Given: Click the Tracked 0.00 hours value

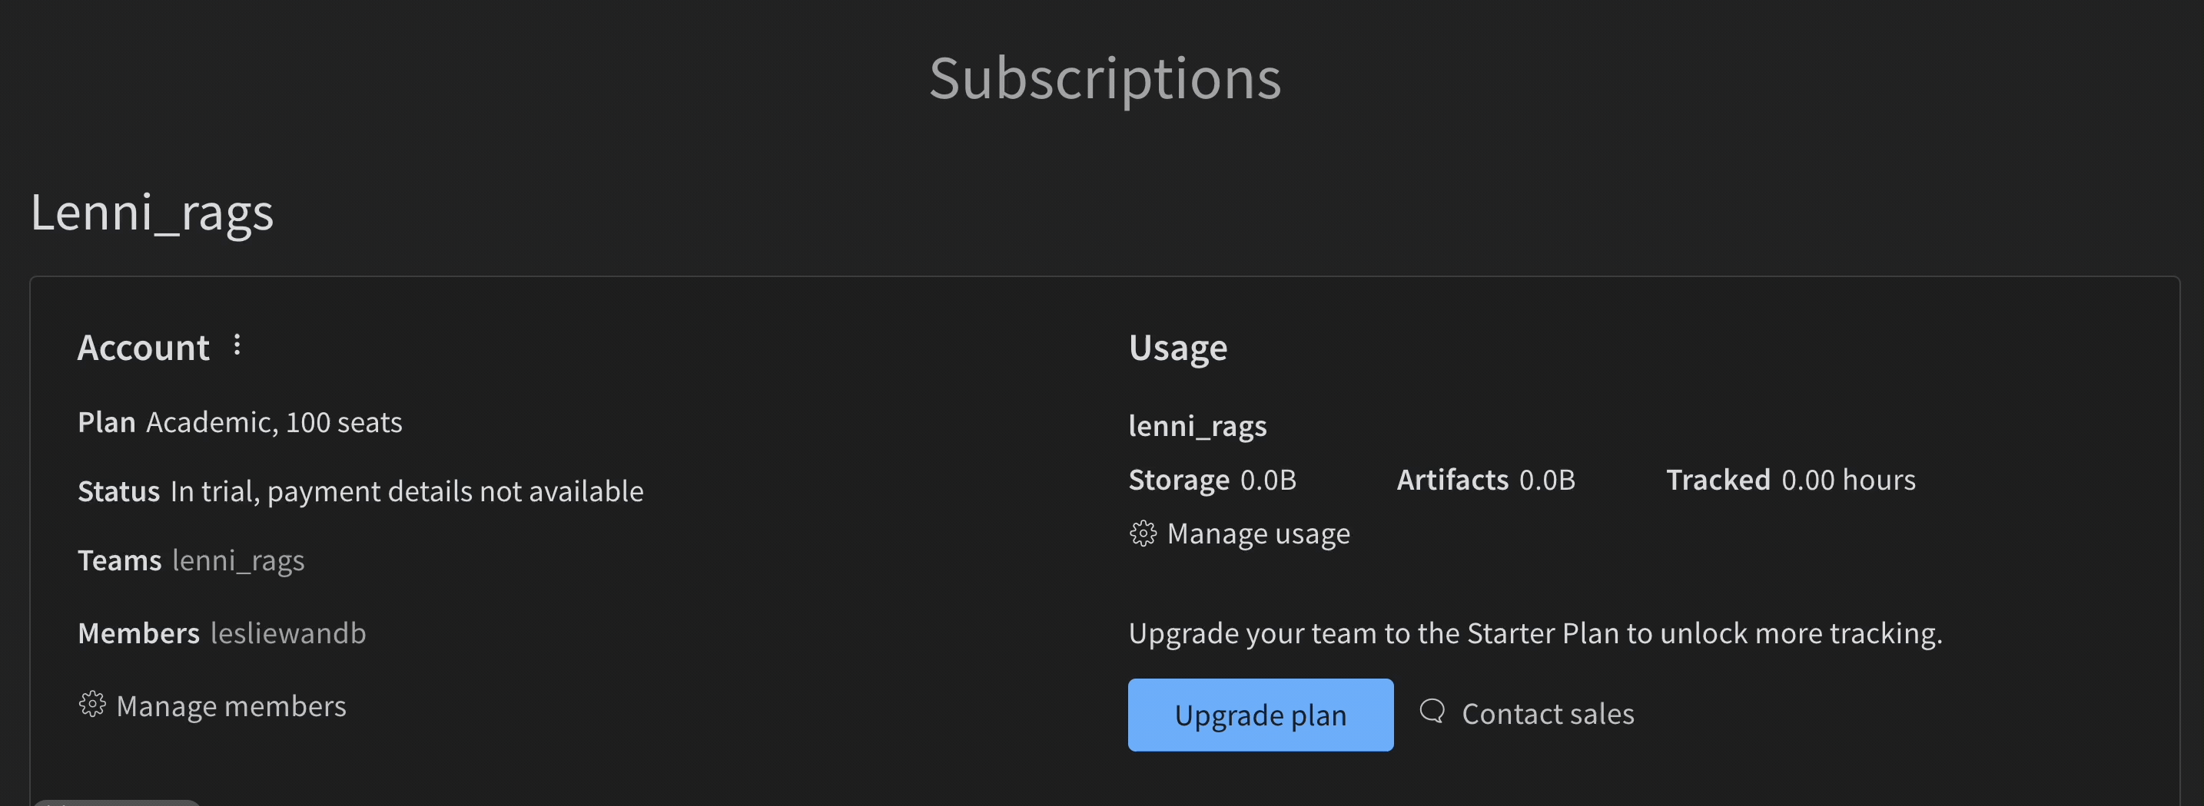Looking at the screenshot, I should [x=1847, y=481].
